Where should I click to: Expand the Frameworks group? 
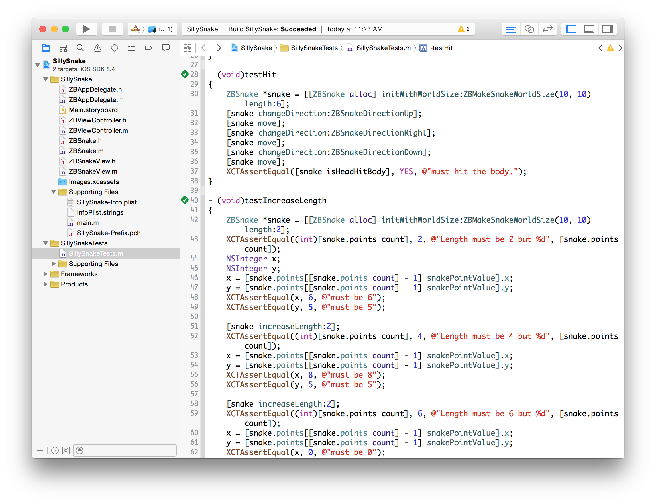[46, 274]
